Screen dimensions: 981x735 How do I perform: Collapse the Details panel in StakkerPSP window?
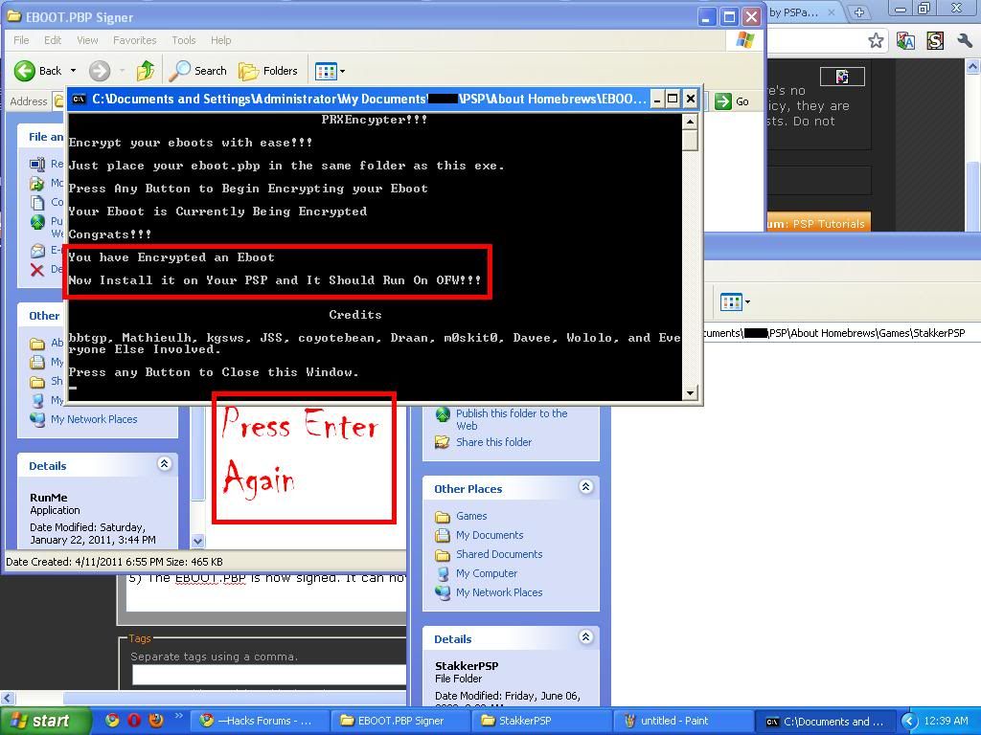coord(585,636)
